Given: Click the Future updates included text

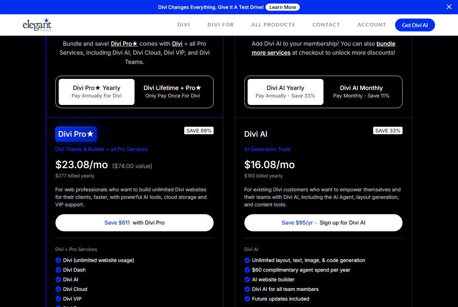Looking at the screenshot, I should click(281, 299).
